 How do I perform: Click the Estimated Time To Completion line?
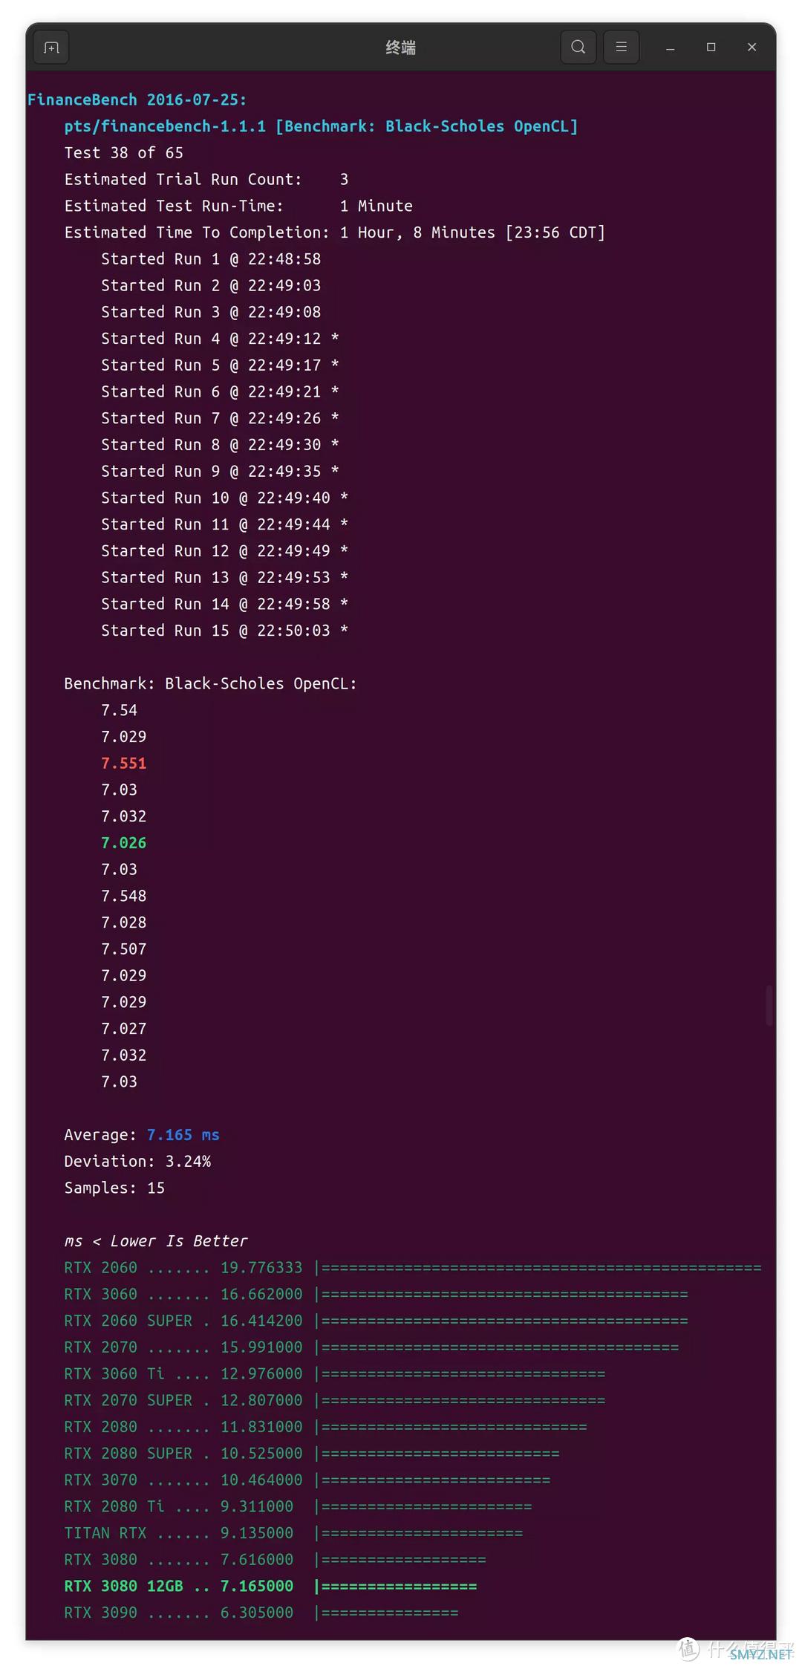click(334, 232)
